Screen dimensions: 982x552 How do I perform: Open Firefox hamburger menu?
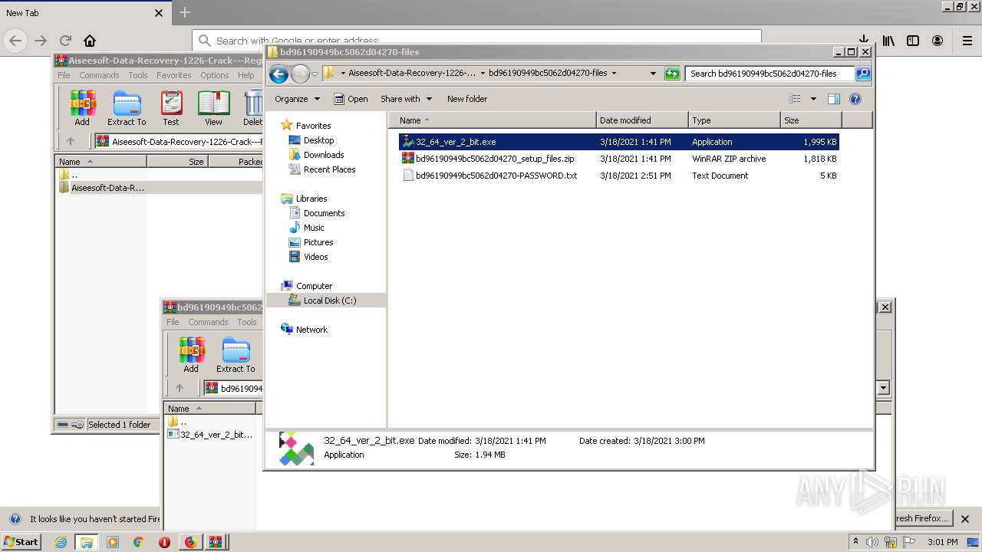click(967, 41)
